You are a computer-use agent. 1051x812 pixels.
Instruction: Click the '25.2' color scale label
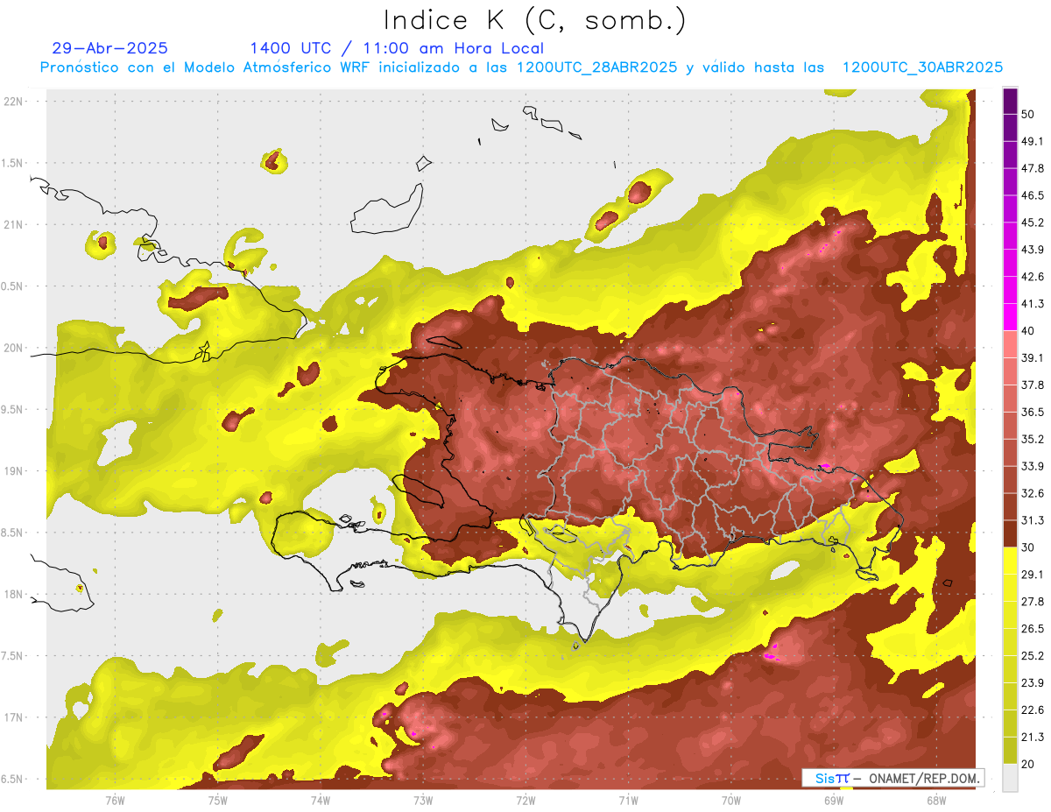coord(1033,655)
